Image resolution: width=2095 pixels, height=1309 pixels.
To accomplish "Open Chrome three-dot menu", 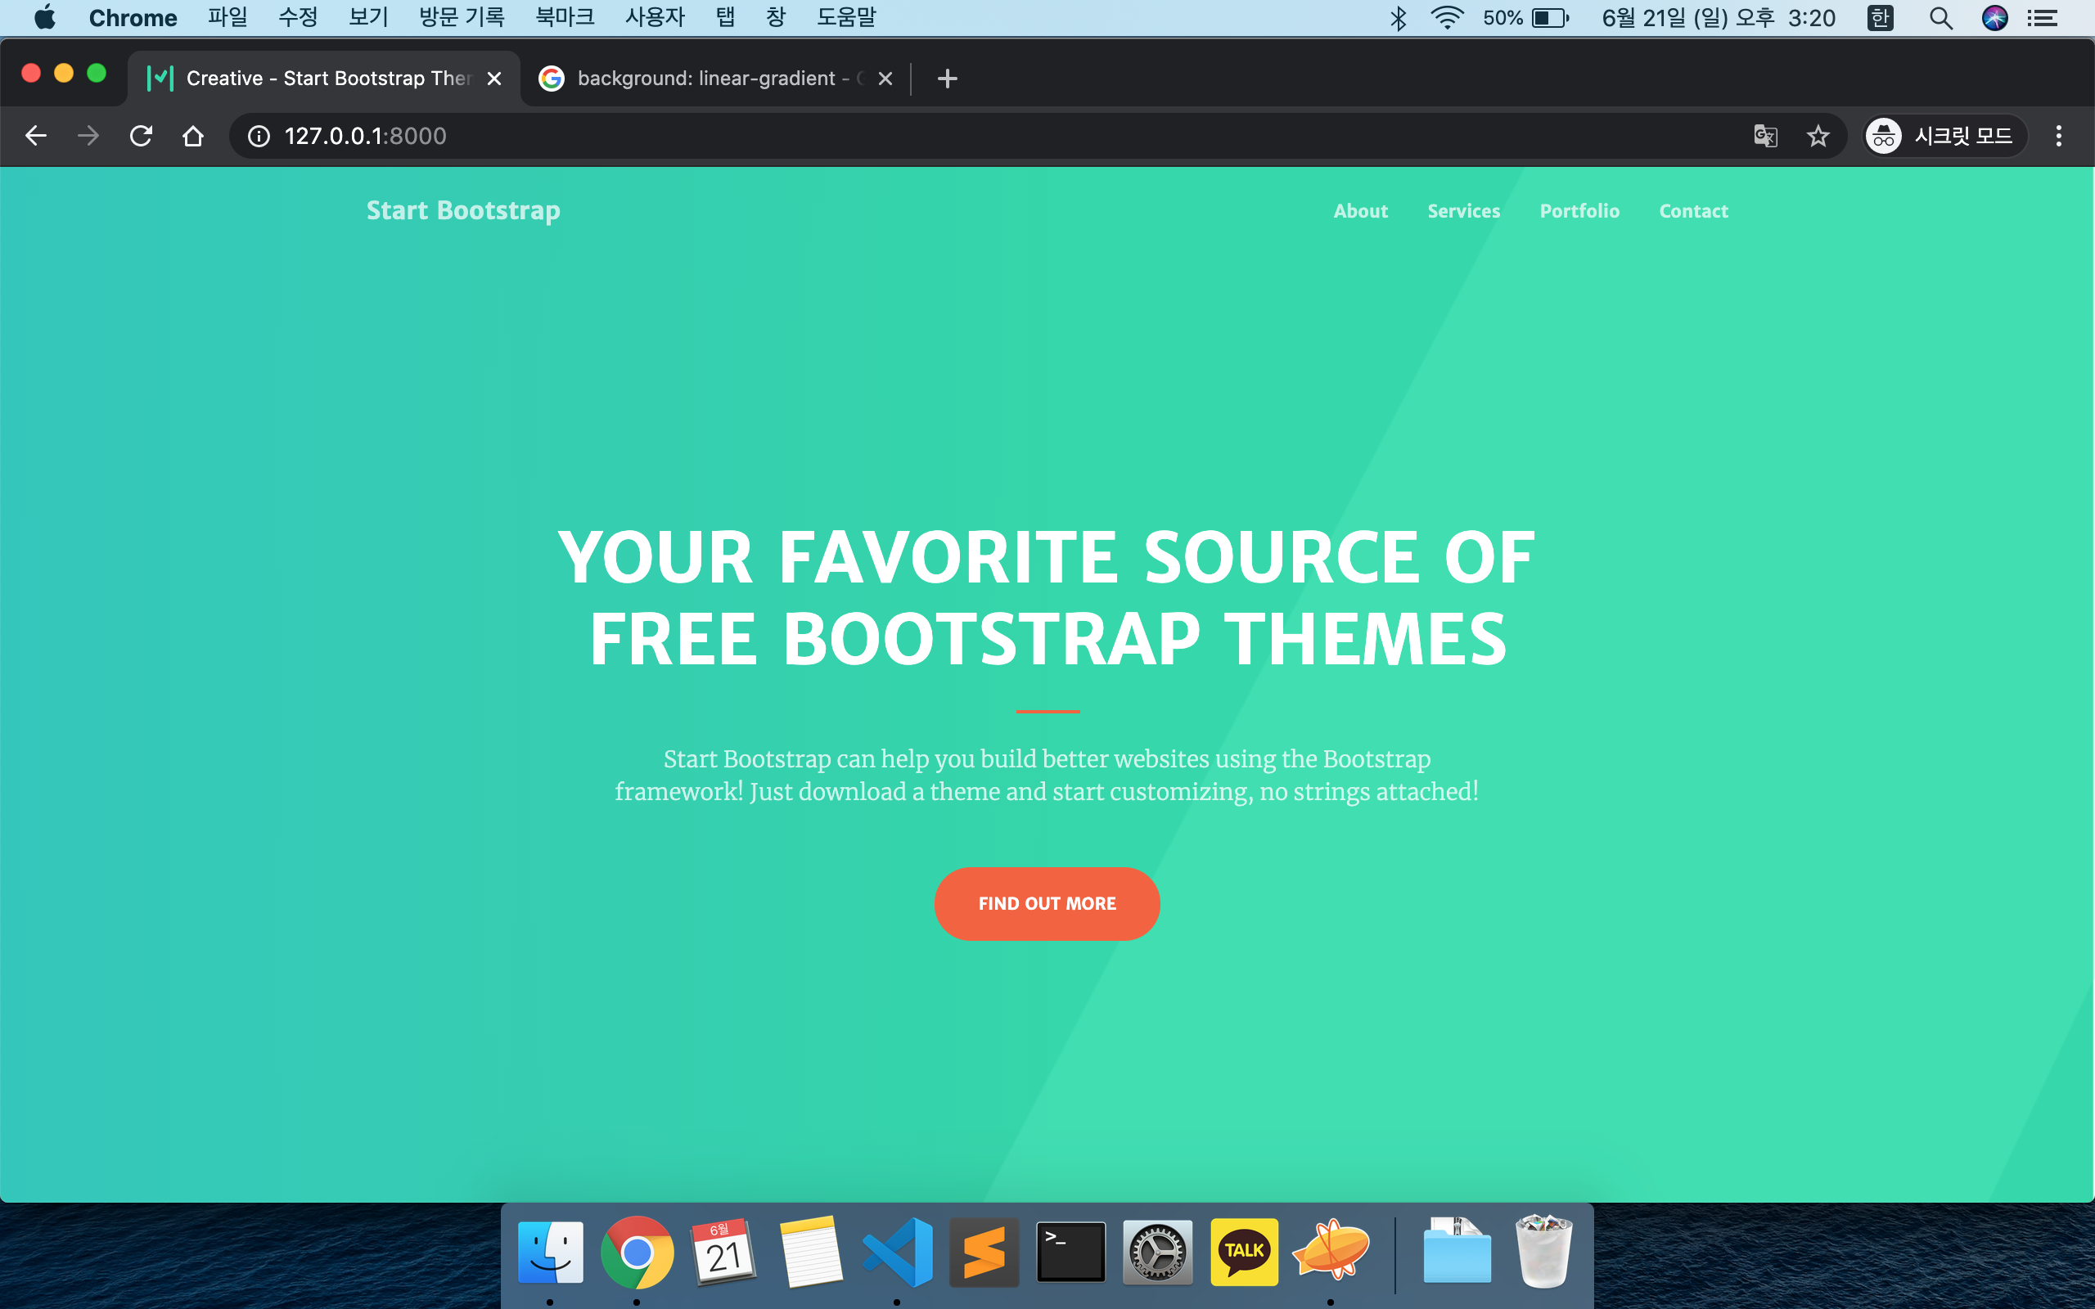I will click(x=2059, y=136).
